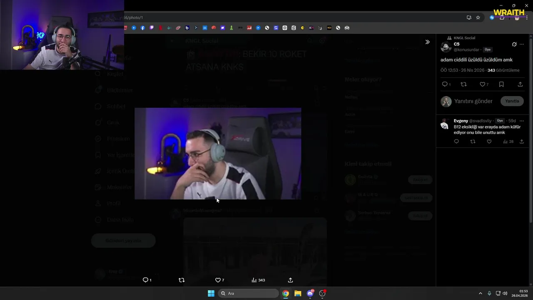Open the red bar chart bookmark
The height and width of the screenshot is (300, 533).
coord(249,28)
